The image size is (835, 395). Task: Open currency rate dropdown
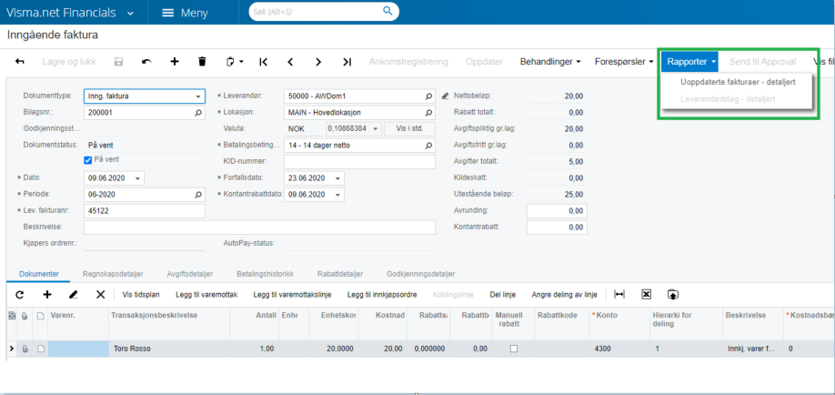376,129
